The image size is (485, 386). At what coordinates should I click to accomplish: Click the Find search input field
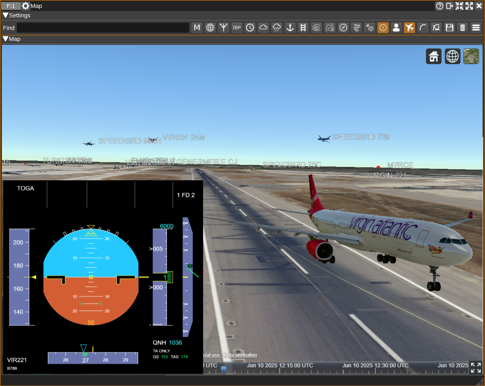coord(103,28)
